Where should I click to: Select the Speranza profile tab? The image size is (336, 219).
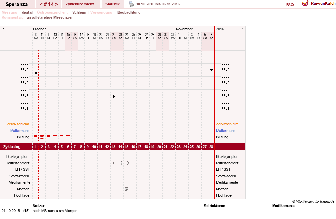[16, 4]
